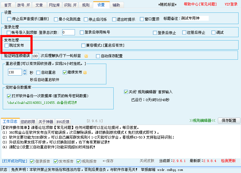Click the 验证码连续错误 count field
This screenshot has height=173, width=241.
pos(35,56)
